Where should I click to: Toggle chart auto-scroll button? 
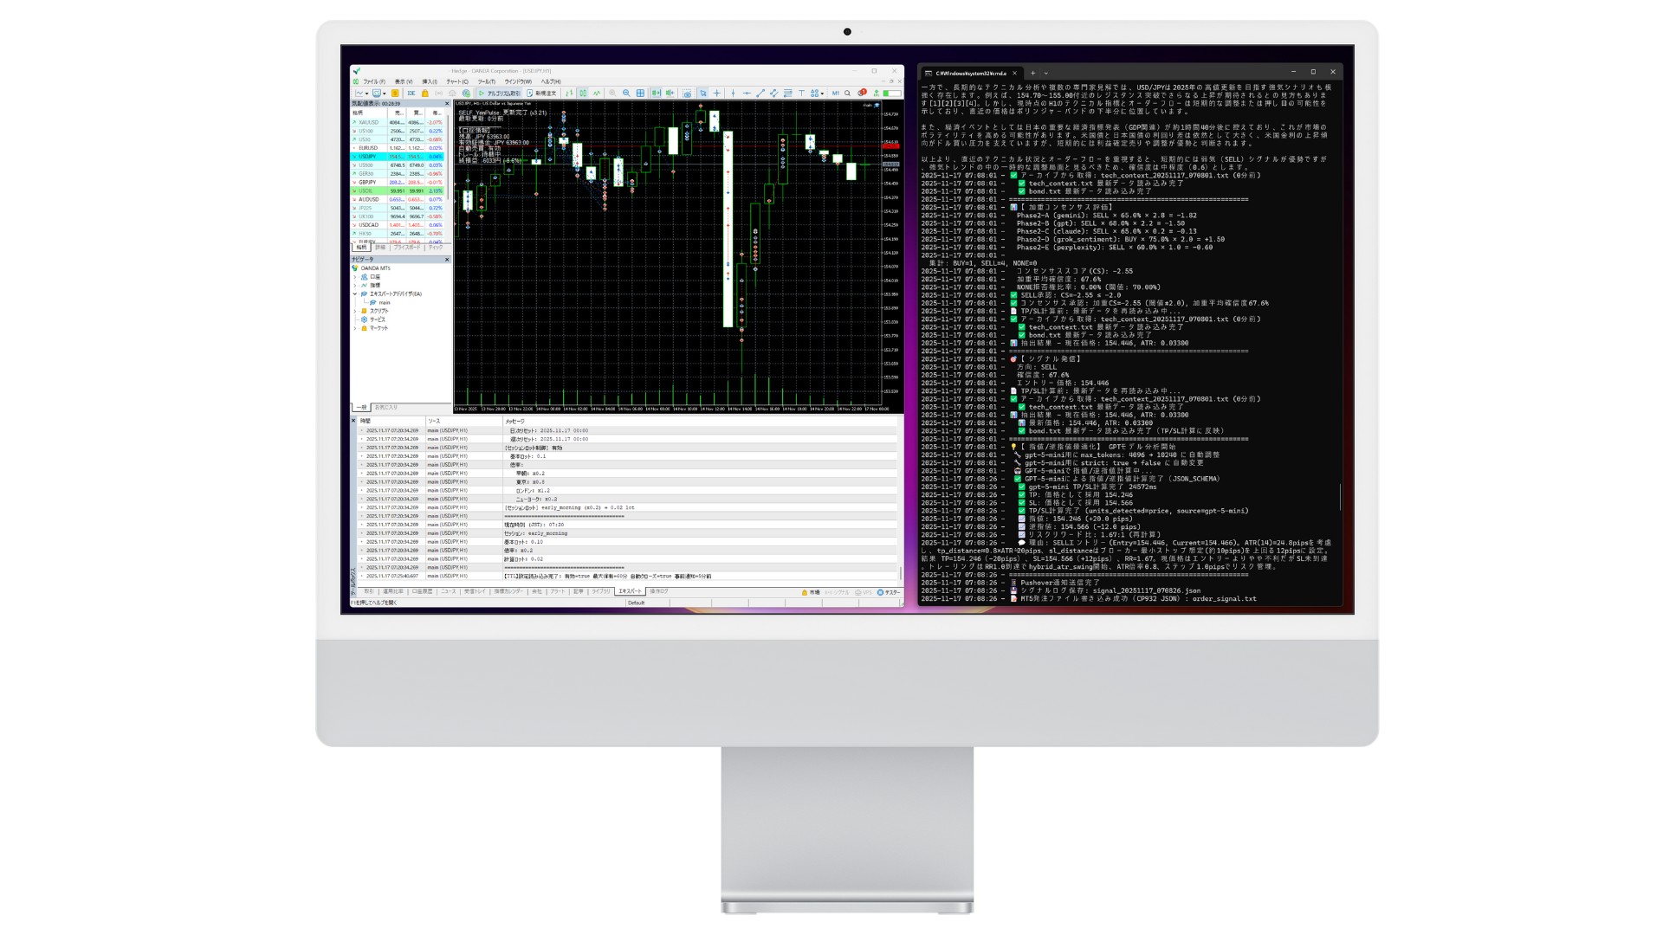click(656, 93)
